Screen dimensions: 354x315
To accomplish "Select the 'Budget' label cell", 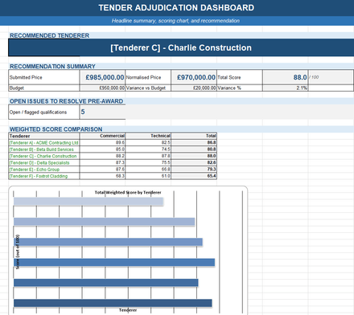I will pos(44,88).
